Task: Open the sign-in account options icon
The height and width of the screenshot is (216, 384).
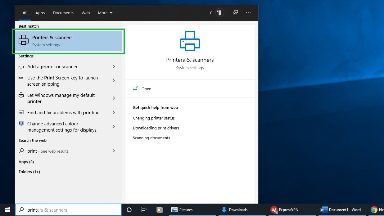Action: click(x=235, y=13)
